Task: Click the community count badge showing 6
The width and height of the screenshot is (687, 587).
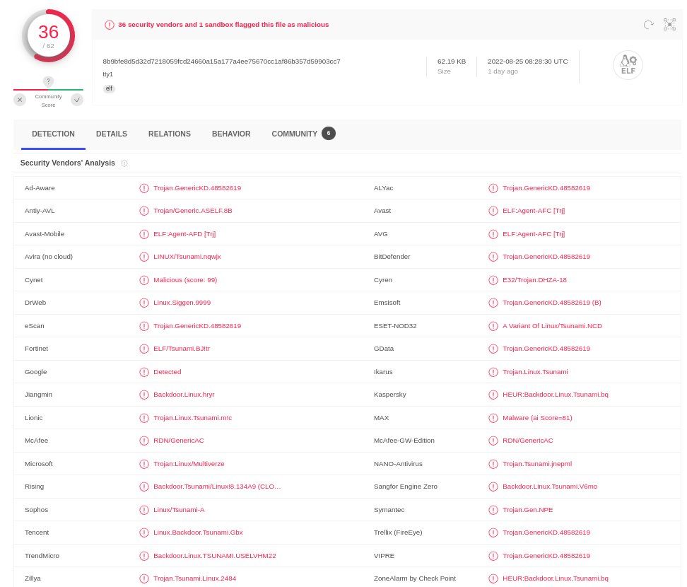Action: [x=329, y=133]
